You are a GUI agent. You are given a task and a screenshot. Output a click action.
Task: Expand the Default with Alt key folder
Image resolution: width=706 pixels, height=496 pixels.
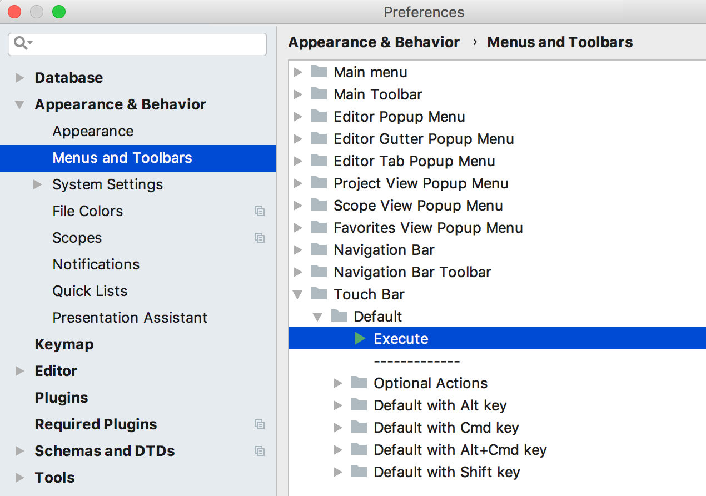tap(337, 405)
